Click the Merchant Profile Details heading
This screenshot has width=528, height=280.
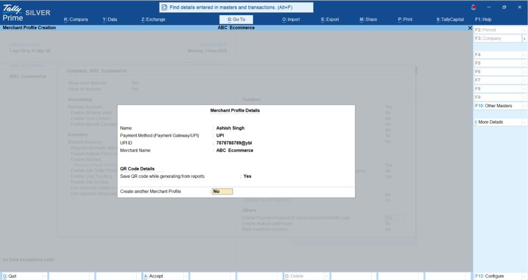[x=235, y=110]
